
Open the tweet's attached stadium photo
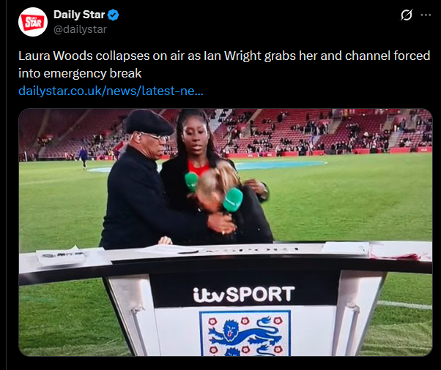226,233
